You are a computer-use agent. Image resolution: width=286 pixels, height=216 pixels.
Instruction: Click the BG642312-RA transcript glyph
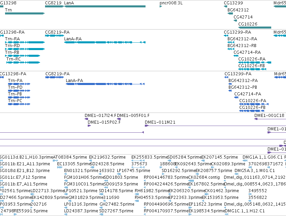(231, 42)
